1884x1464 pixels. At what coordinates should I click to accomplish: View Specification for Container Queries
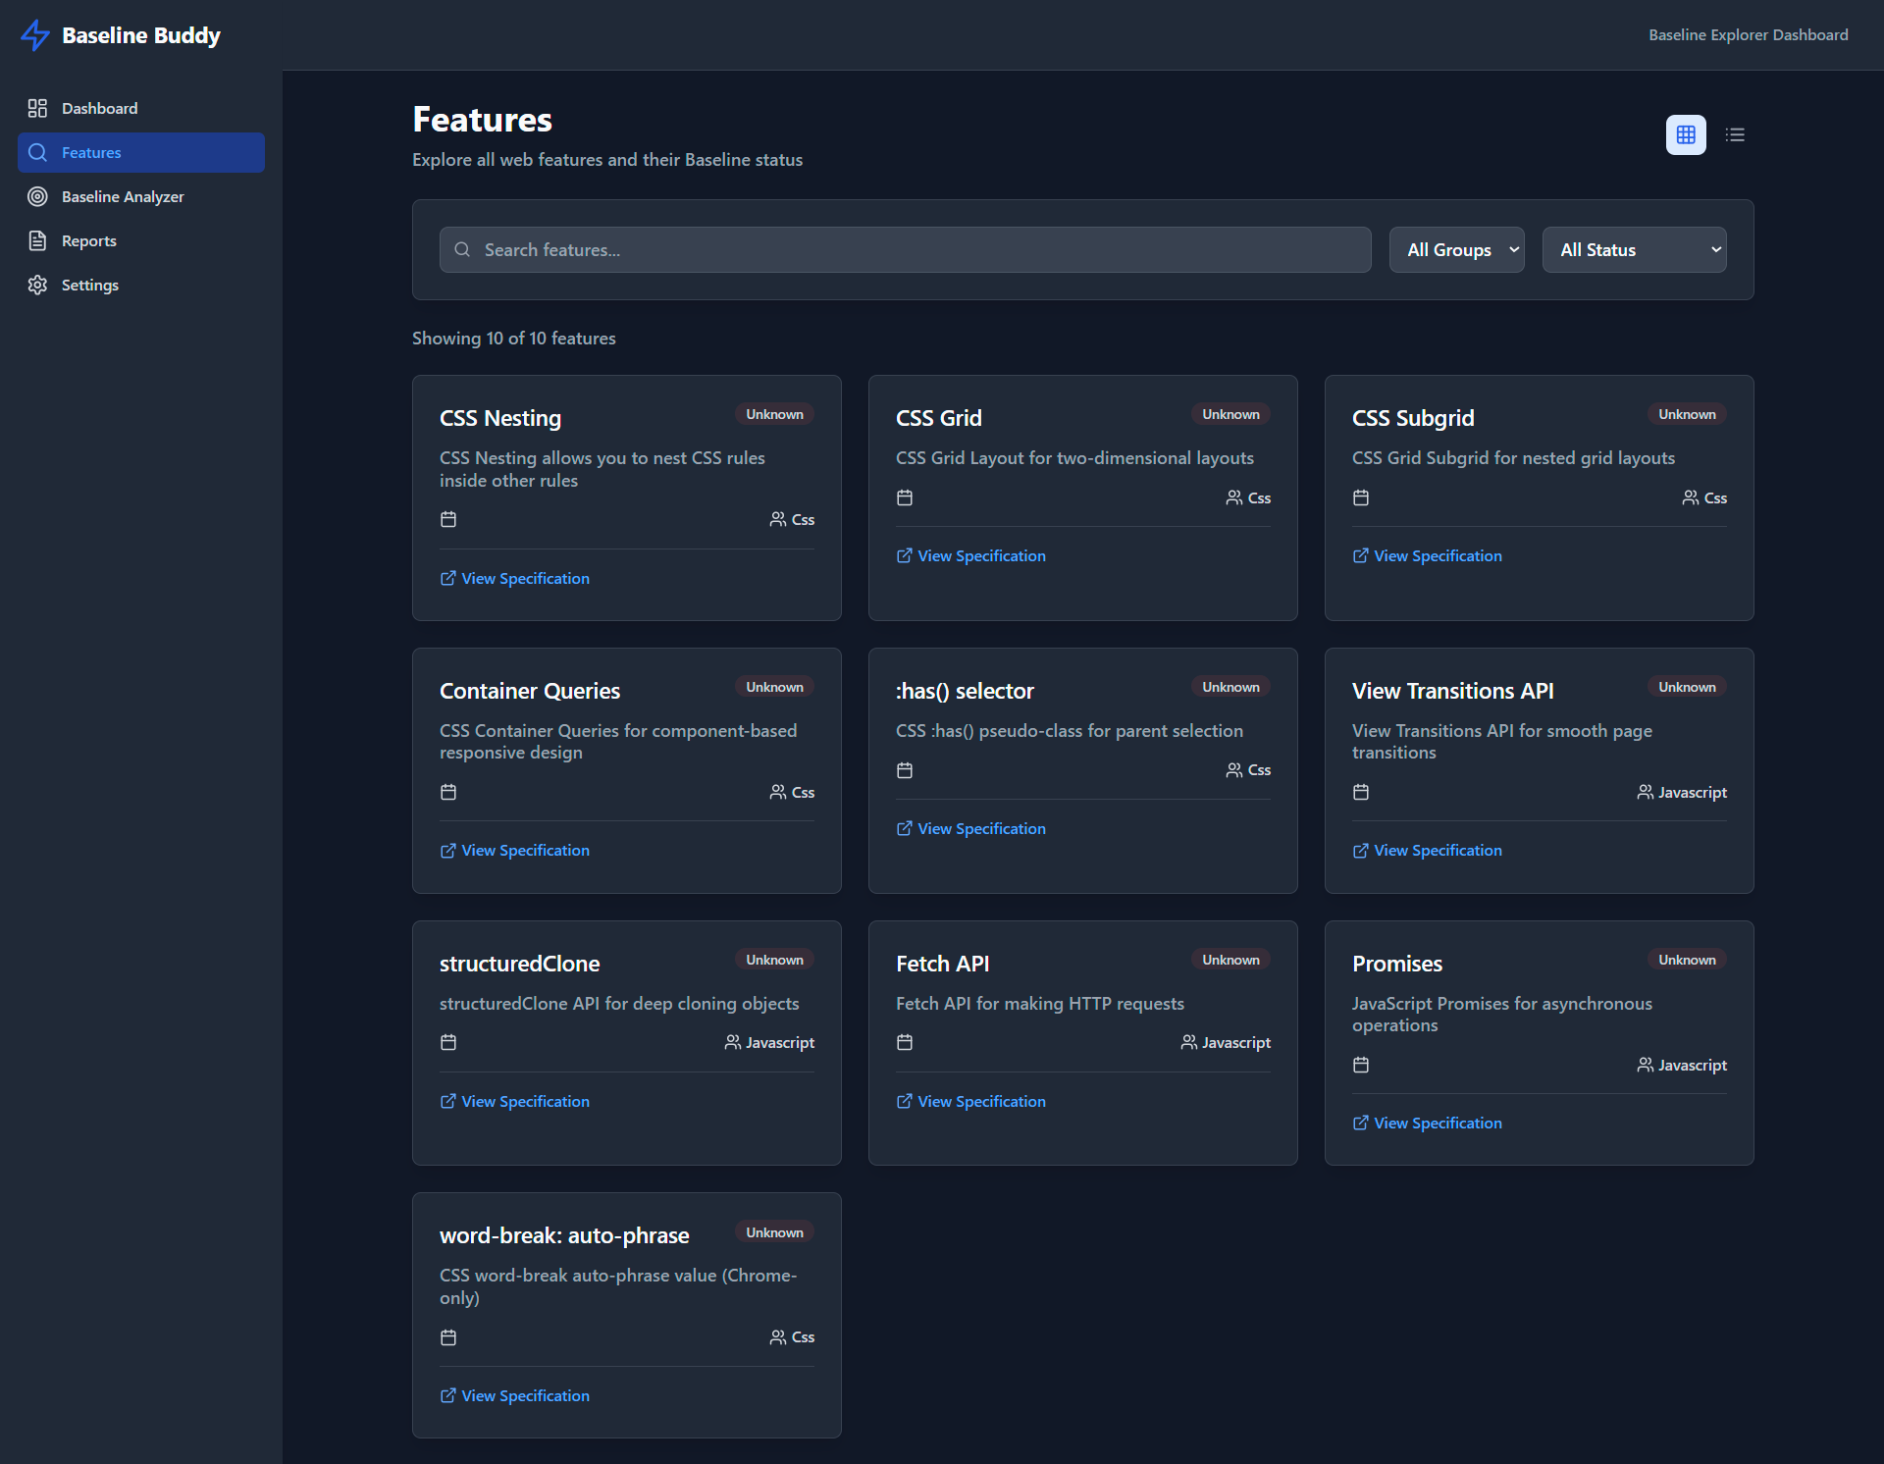[x=524, y=851]
